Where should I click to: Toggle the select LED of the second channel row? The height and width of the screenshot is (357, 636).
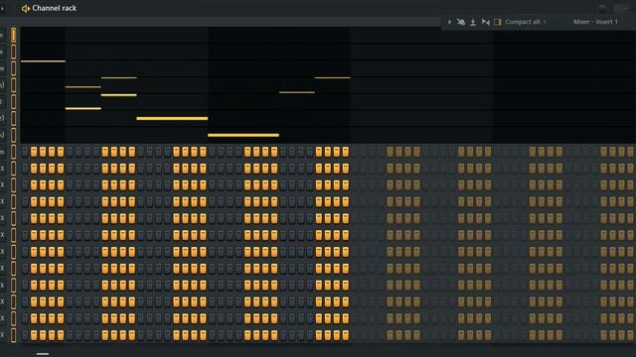coord(13,52)
